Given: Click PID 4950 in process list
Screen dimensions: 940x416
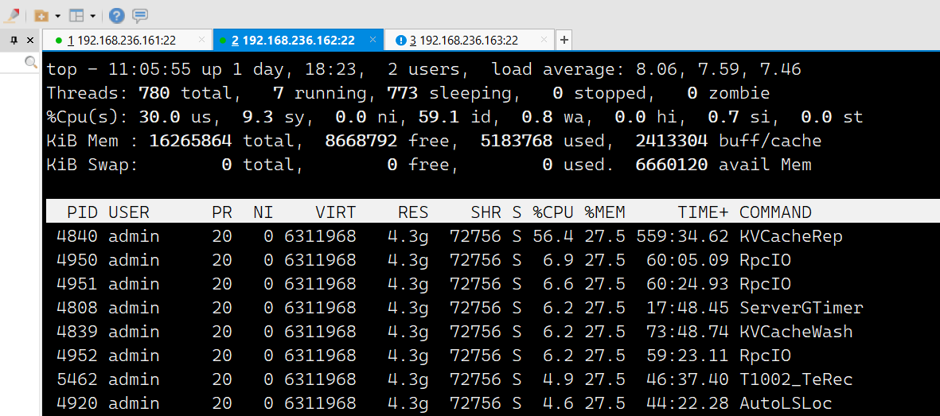Looking at the screenshot, I should [x=76, y=260].
